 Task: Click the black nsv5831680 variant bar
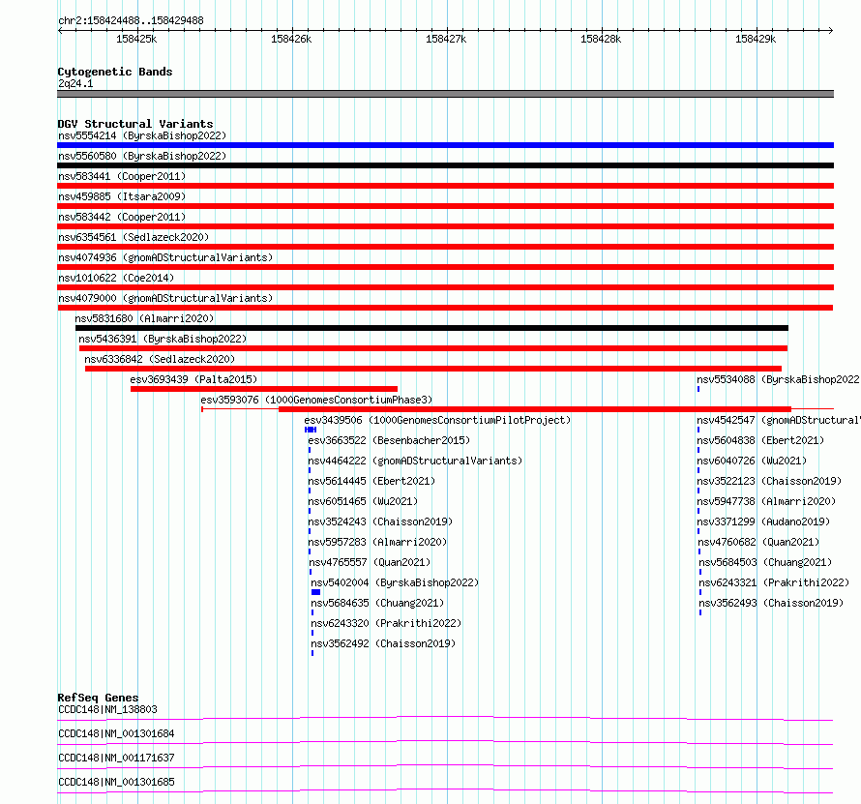(x=431, y=328)
